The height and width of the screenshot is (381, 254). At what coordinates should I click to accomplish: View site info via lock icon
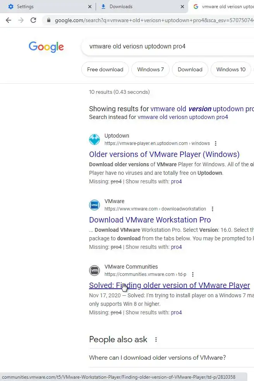[49, 20]
